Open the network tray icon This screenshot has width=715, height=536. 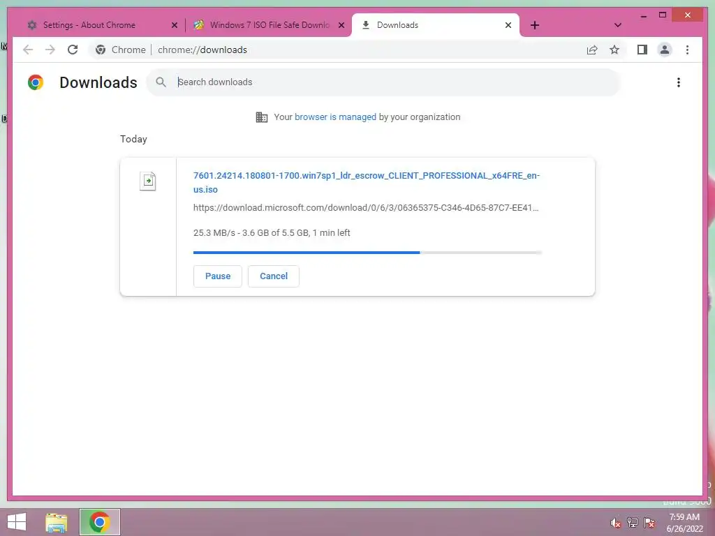[x=633, y=523]
